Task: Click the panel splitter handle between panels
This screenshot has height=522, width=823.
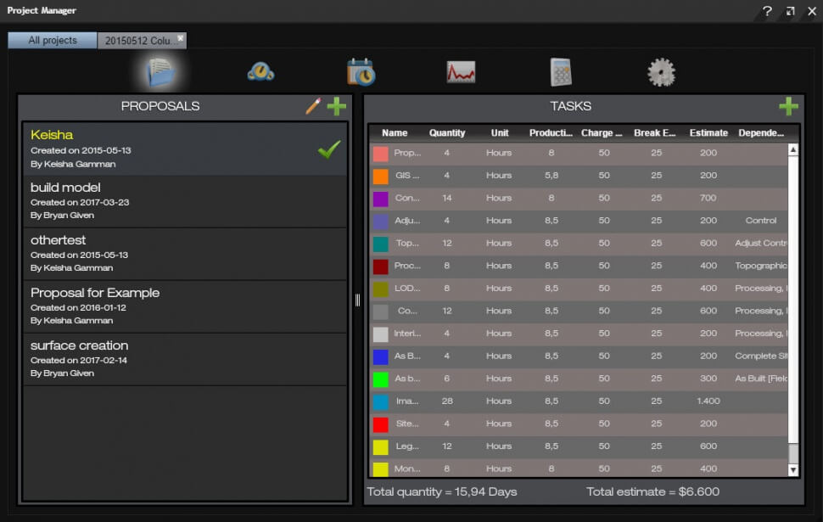Action: click(357, 300)
